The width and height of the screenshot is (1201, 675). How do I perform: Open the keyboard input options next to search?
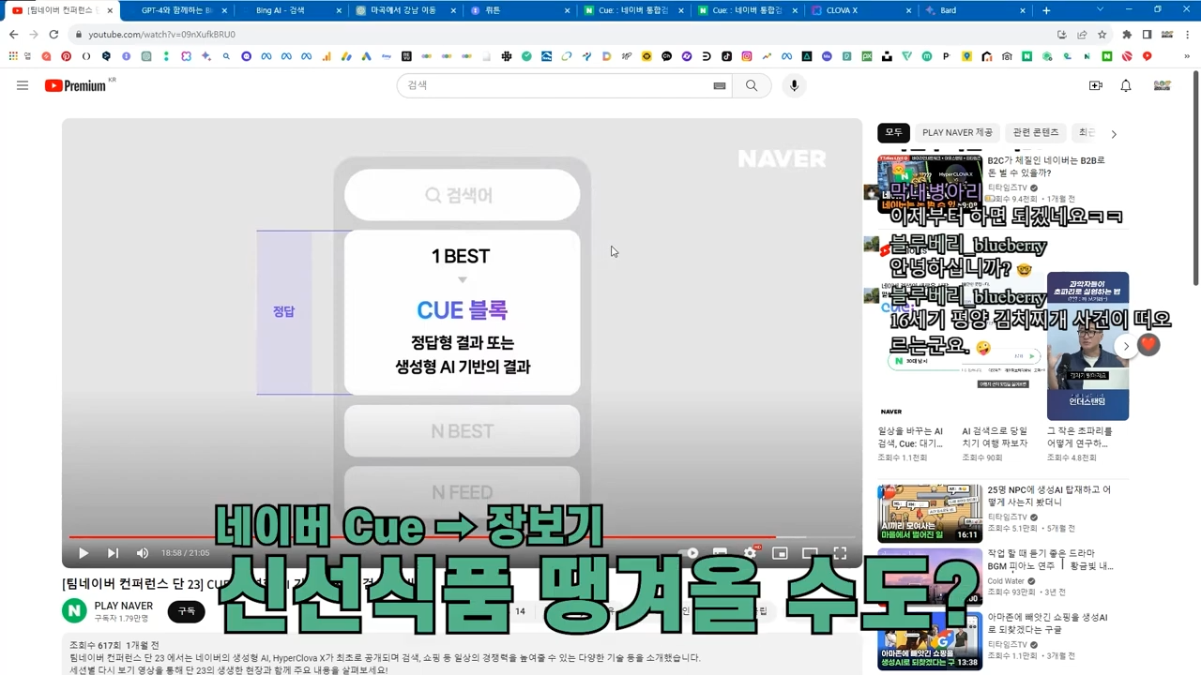pyautogui.click(x=719, y=85)
